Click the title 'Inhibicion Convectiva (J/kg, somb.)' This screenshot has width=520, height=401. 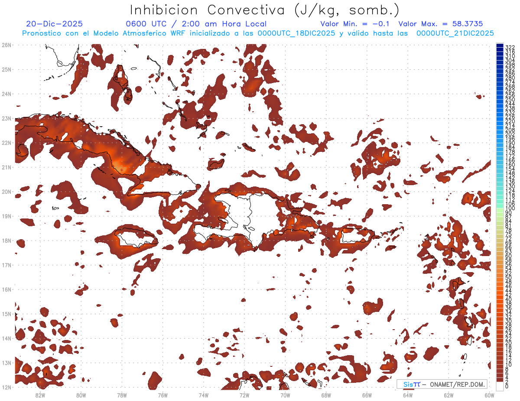[x=265, y=10]
